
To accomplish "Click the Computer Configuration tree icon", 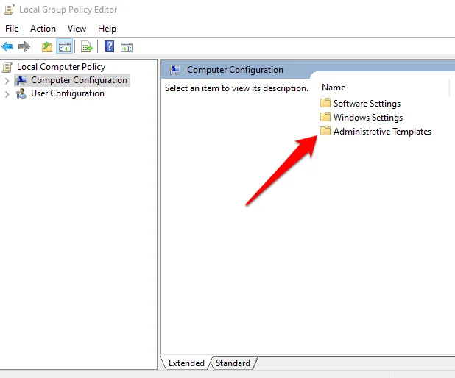I will click(x=21, y=80).
